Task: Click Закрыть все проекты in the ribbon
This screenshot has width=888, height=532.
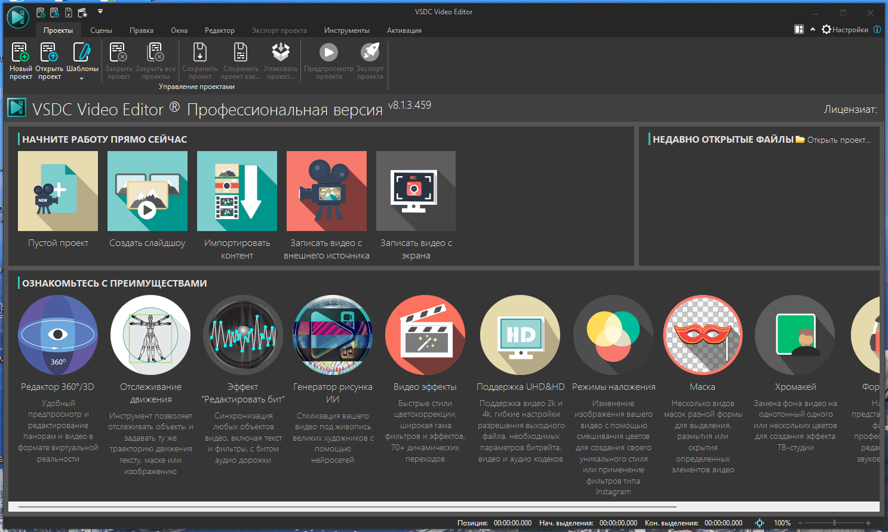Action: click(x=155, y=61)
